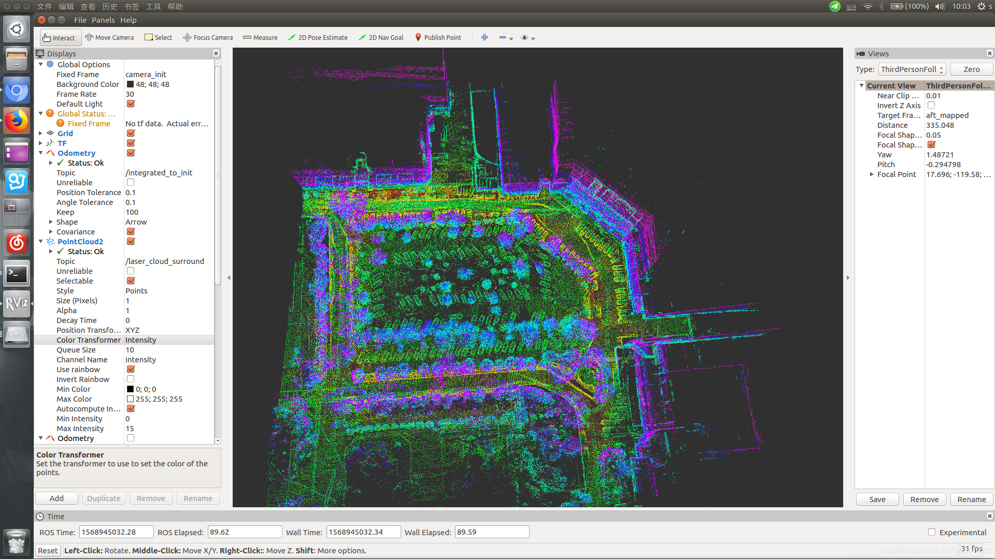Click the Add display button
Screen dimensions: 995x559
pyautogui.click(x=56, y=498)
